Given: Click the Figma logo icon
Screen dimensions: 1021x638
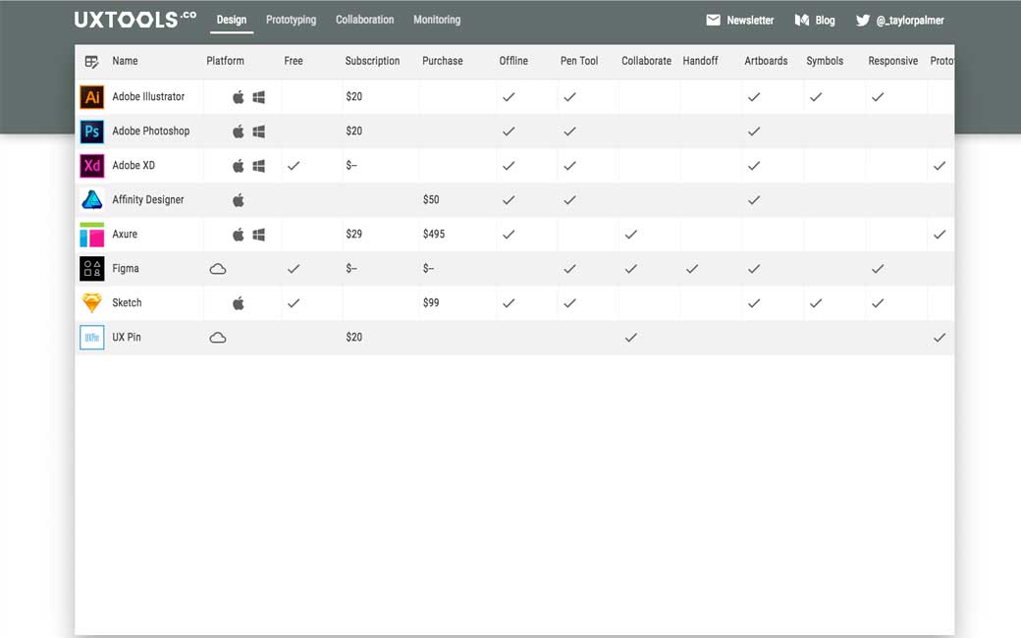Looking at the screenshot, I should coord(92,269).
